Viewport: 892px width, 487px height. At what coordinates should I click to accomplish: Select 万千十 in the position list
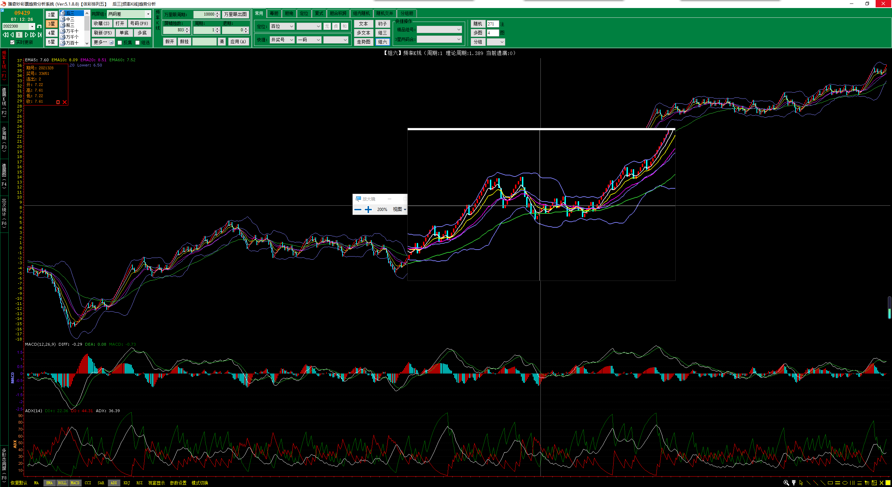pos(72,31)
